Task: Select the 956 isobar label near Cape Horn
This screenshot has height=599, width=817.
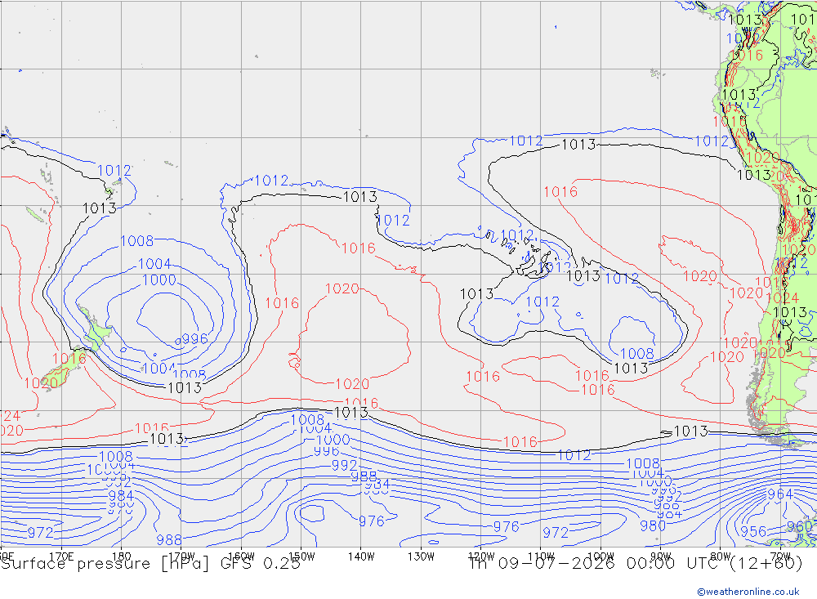Action: (x=753, y=531)
